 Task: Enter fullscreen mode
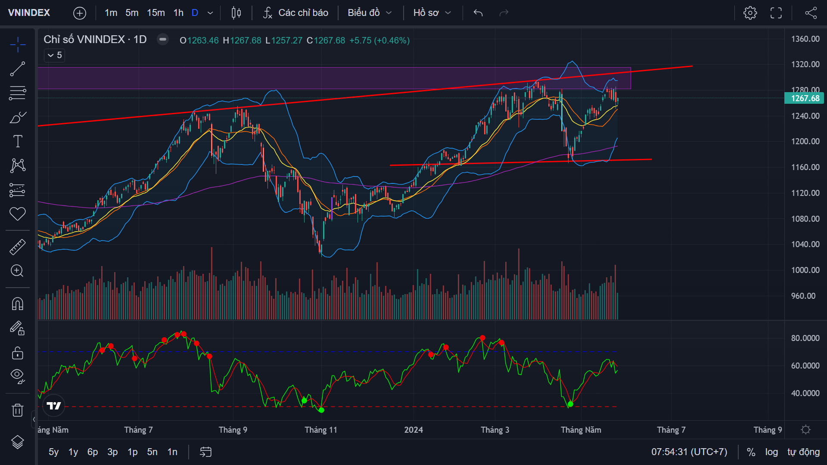click(776, 13)
